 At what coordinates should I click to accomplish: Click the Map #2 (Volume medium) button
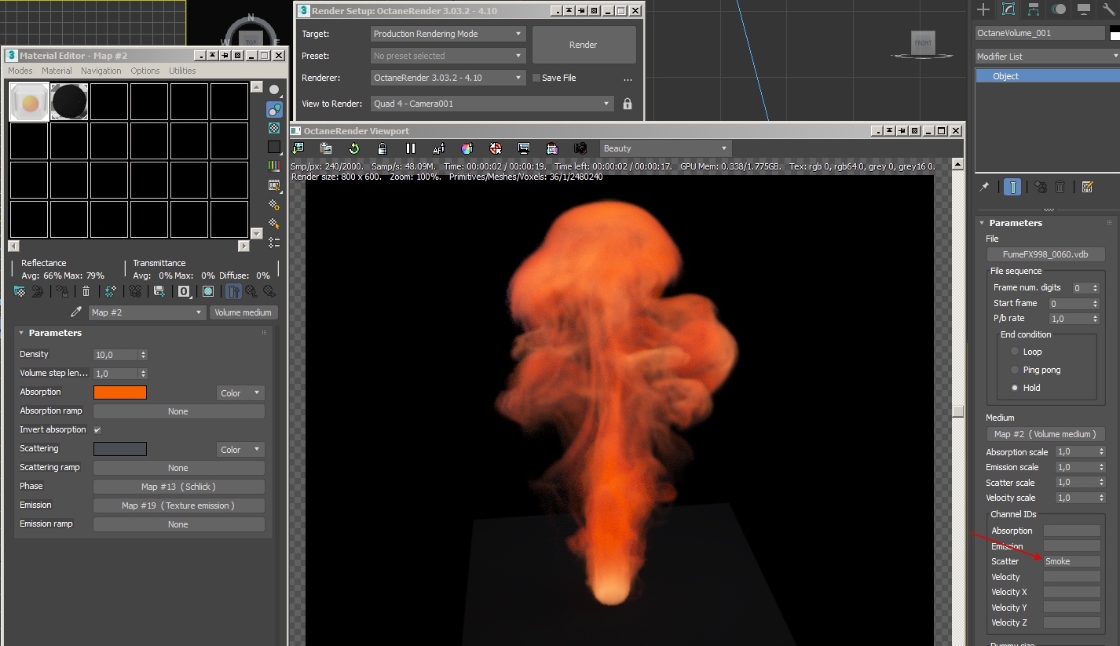tap(1045, 434)
